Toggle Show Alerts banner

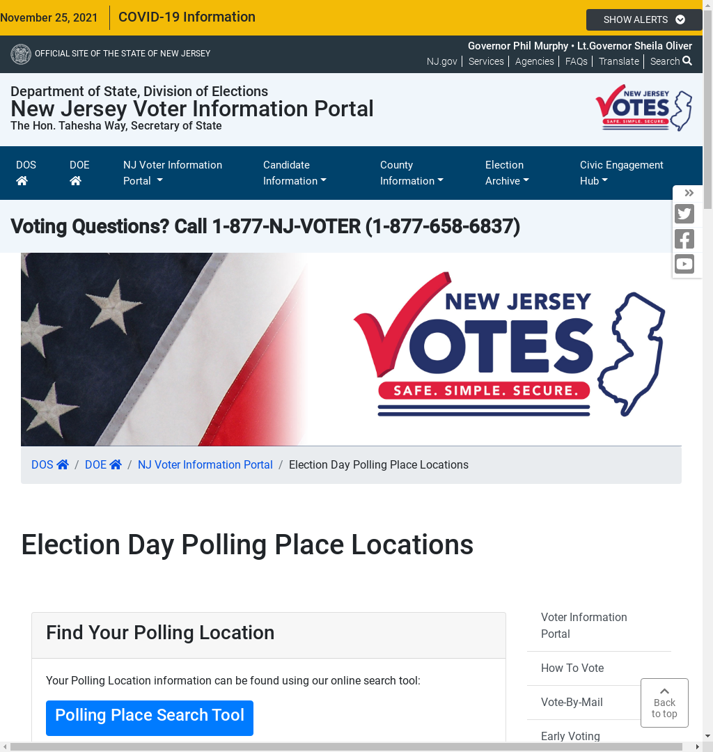click(643, 19)
